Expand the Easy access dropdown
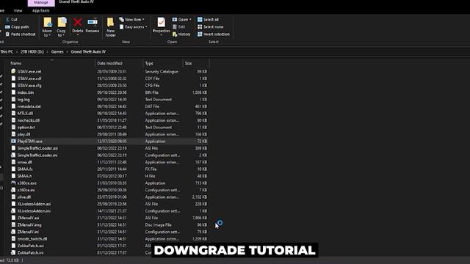The width and height of the screenshot is (470, 264). coord(146,27)
